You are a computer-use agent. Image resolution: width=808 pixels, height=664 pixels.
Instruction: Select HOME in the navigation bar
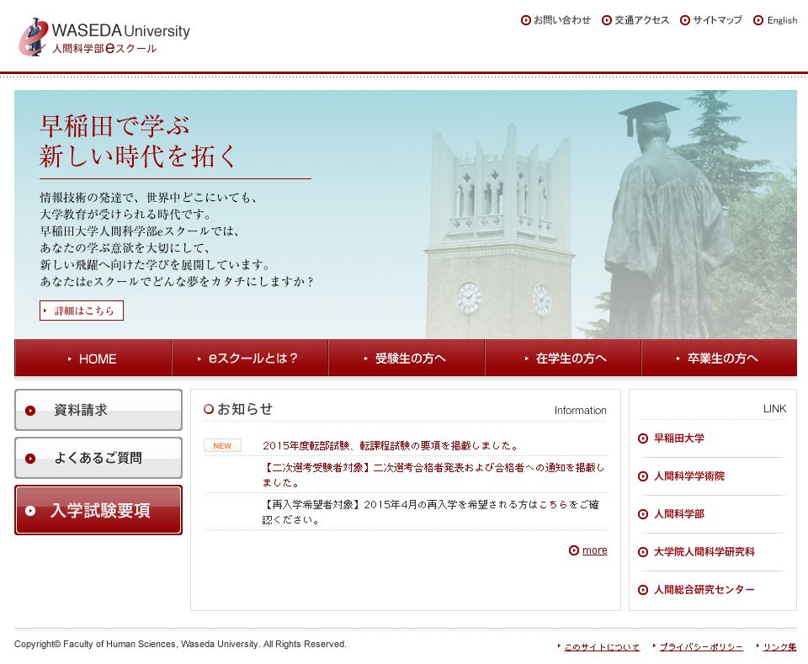pos(93,358)
